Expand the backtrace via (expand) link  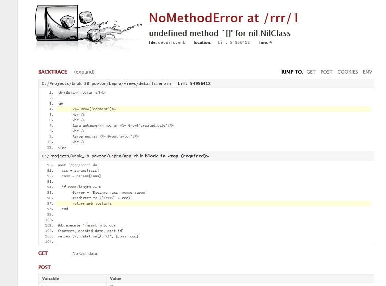tap(84, 72)
